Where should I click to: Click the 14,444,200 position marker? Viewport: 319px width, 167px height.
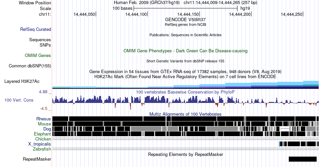[240, 14]
